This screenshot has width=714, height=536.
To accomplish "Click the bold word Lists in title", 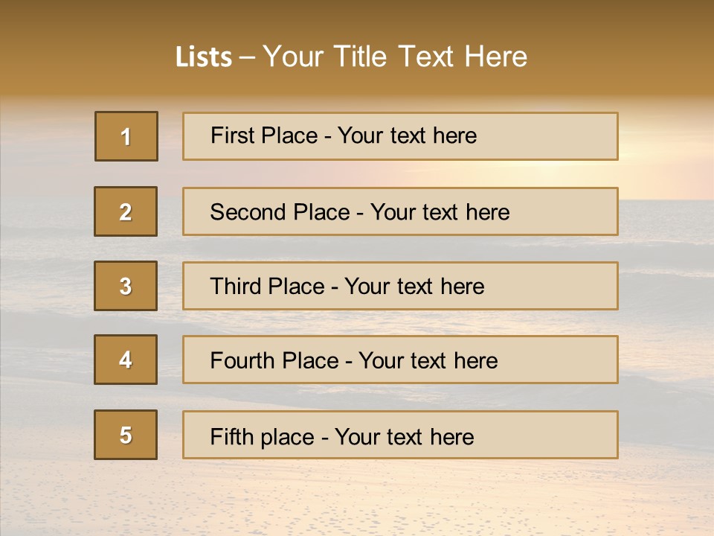I will [204, 57].
